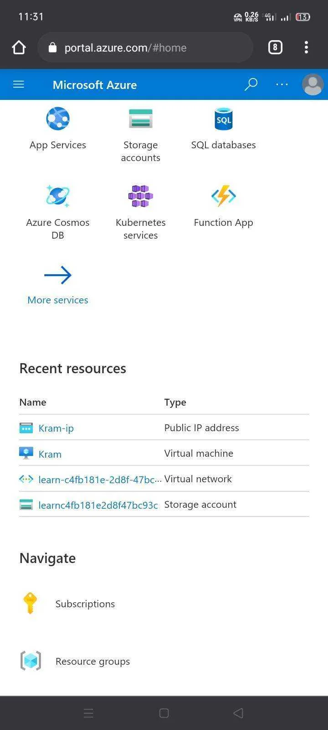This screenshot has height=730, width=328.
Task: Tap the More services arrow icon
Action: coord(58,275)
